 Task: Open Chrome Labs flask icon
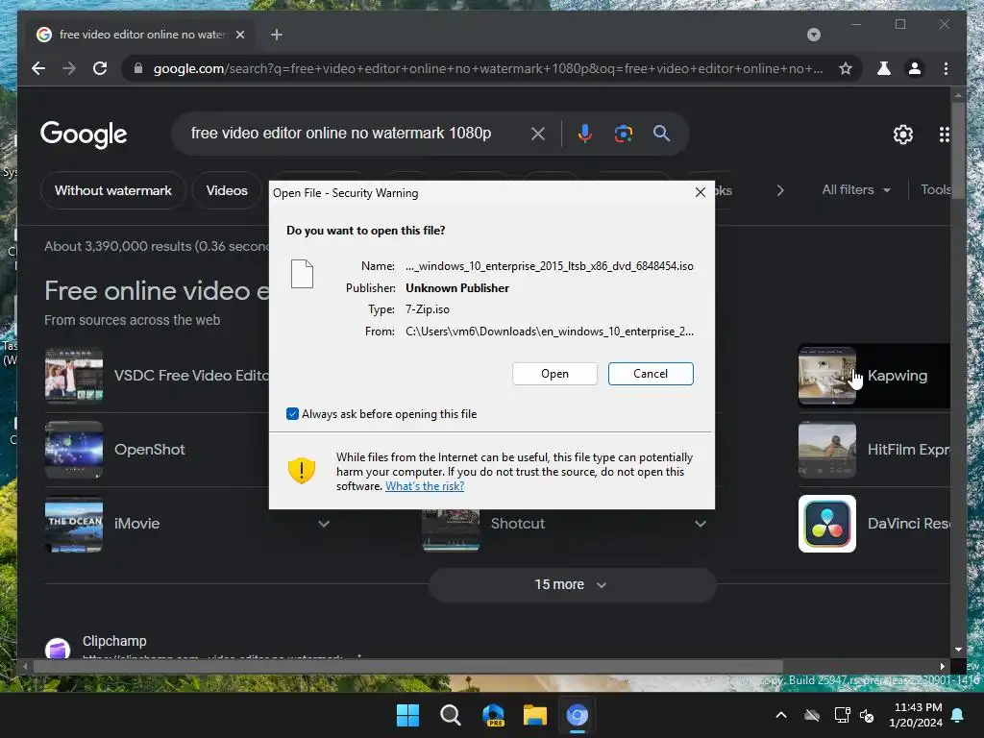click(884, 68)
